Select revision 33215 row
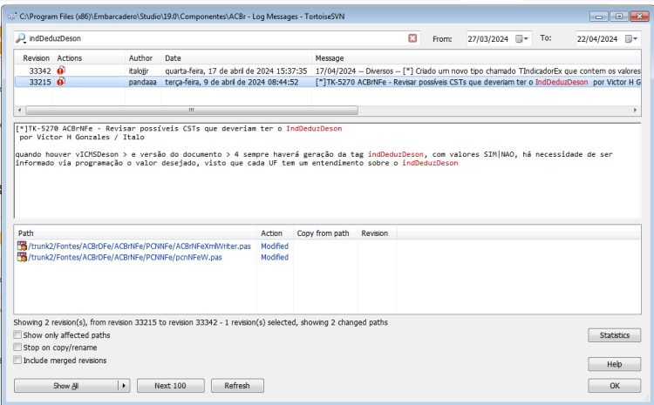The image size is (654, 405). point(327,82)
